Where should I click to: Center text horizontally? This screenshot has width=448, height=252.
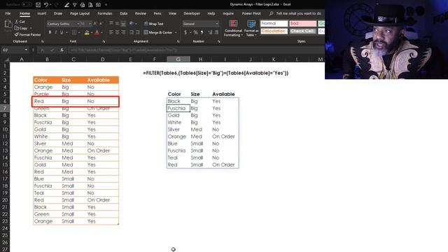[x=118, y=33]
